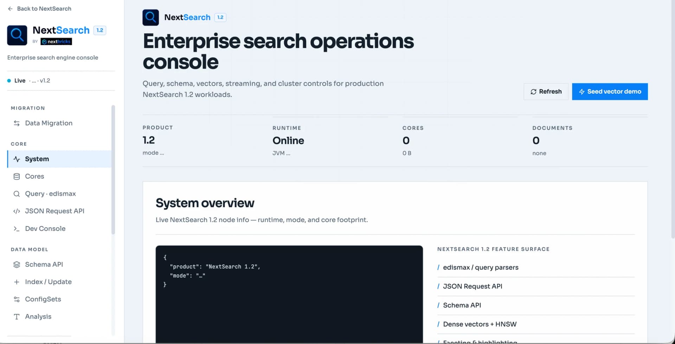
Task: Click 'JSON Request API' feature row
Action: [x=536, y=287]
